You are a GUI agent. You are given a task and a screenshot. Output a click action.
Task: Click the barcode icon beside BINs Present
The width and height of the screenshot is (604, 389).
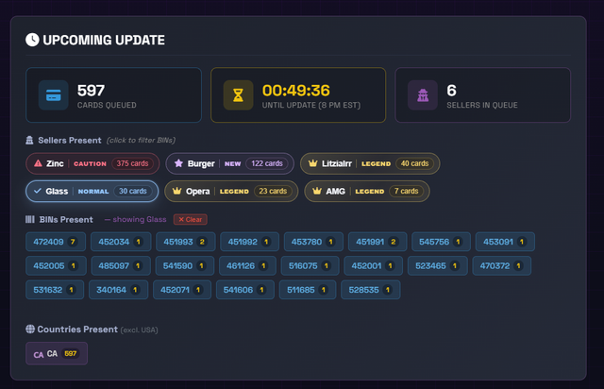pos(30,219)
